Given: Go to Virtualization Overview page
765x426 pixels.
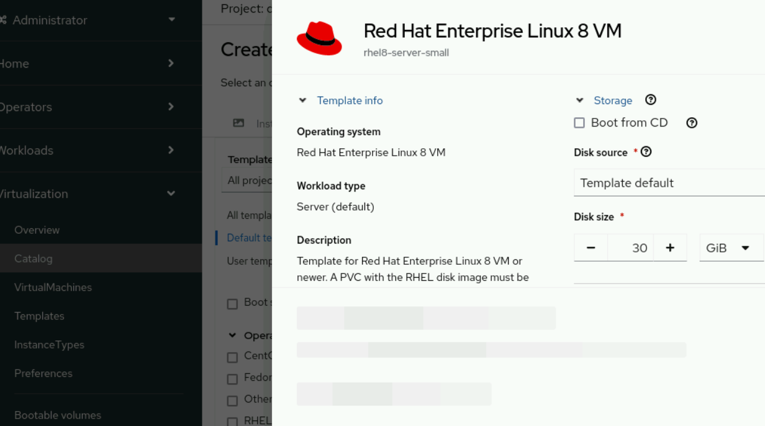Looking at the screenshot, I should click(37, 230).
